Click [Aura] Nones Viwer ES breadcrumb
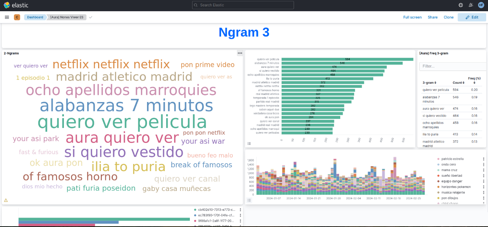Viewport: 488px width, 227px height. click(x=67, y=17)
